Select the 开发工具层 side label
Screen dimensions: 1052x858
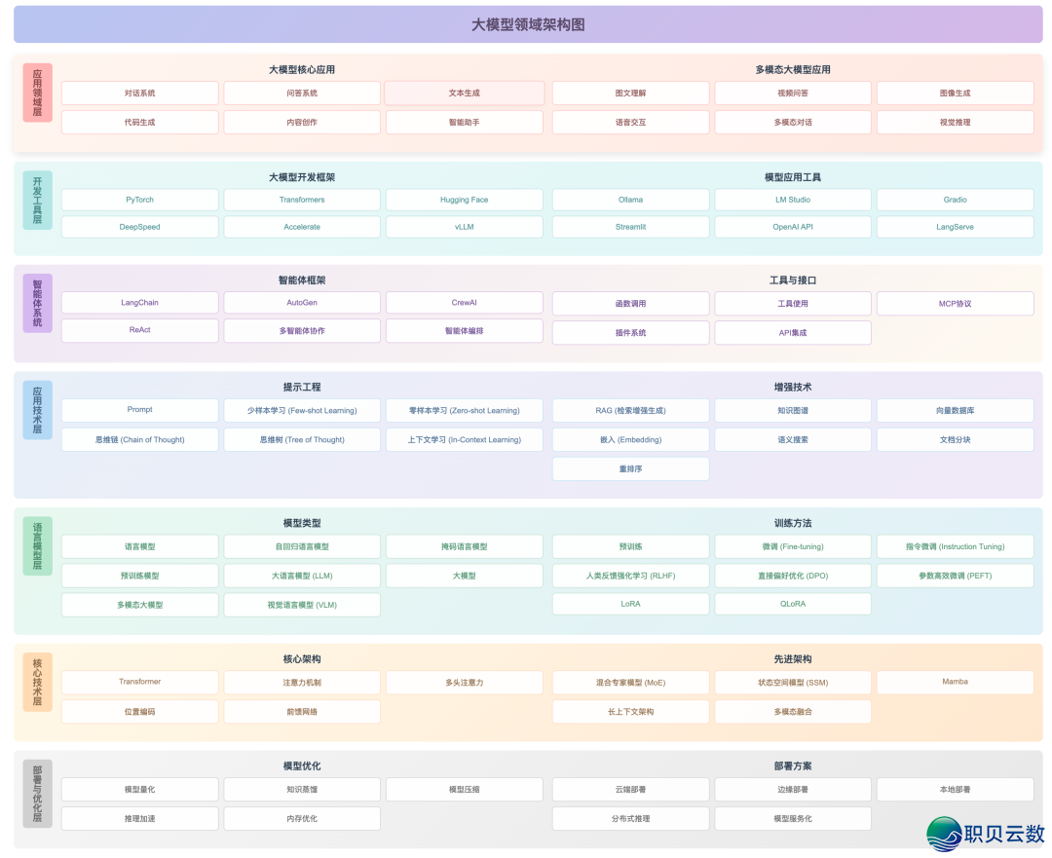pos(37,200)
